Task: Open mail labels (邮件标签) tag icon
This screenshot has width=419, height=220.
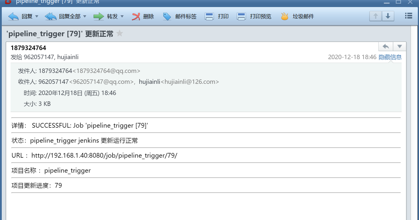Action: pos(167,16)
